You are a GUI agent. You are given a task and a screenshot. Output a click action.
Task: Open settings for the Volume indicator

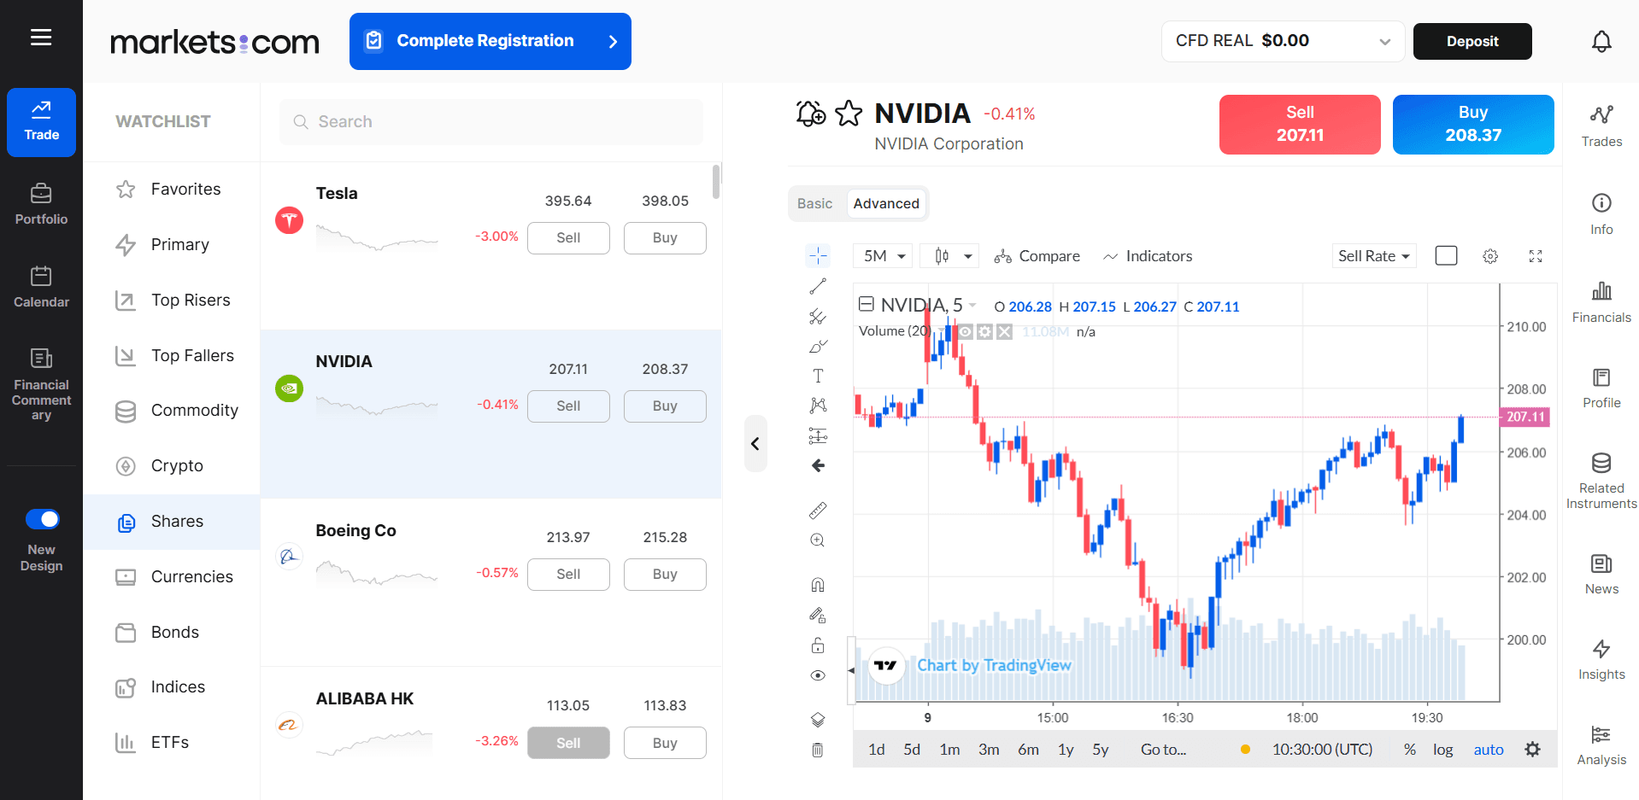[984, 331]
